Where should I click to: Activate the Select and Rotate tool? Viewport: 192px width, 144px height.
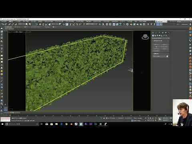[43, 24]
